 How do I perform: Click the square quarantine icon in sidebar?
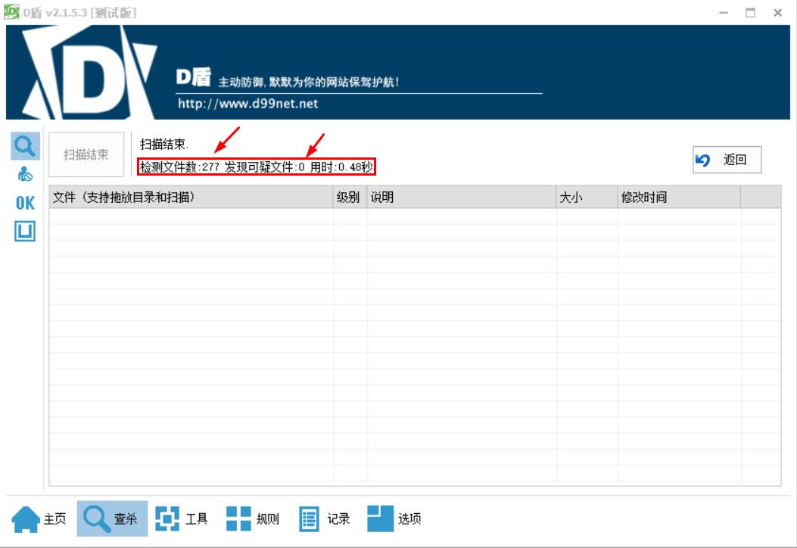[25, 232]
